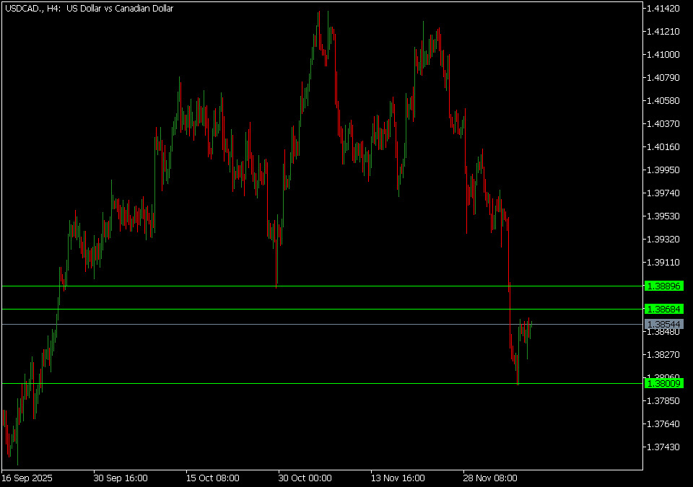Click the 28 Nov 08:00 time label
The width and height of the screenshot is (693, 487).
pos(489,478)
